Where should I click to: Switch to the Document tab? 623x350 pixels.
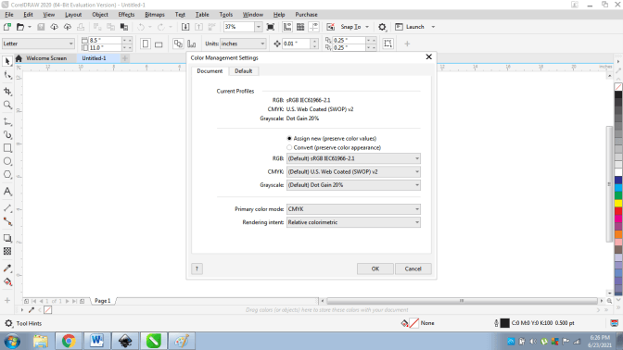(210, 71)
